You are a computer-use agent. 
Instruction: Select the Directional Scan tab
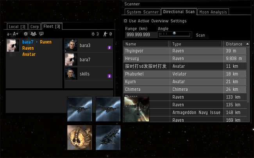pyautogui.click(x=179, y=11)
